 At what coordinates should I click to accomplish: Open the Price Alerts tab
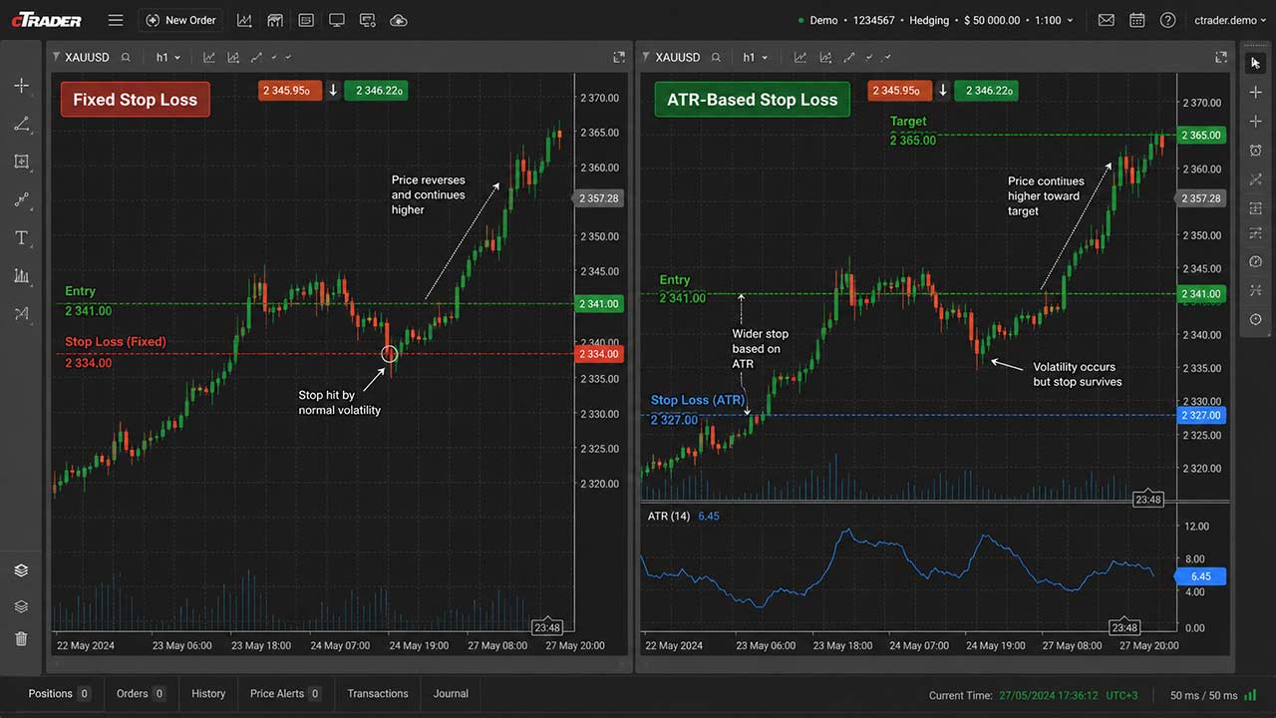click(x=285, y=694)
